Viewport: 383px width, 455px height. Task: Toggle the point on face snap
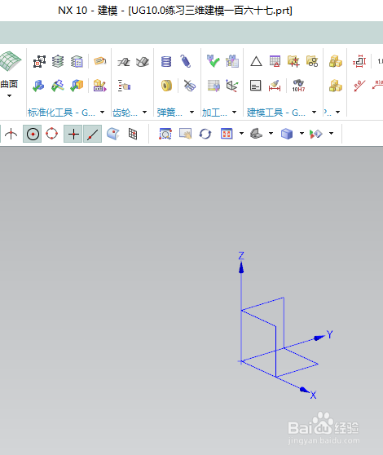pyautogui.click(x=113, y=134)
